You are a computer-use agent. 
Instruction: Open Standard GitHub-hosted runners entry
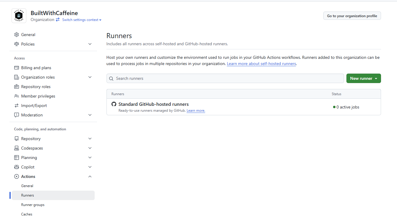(154, 104)
